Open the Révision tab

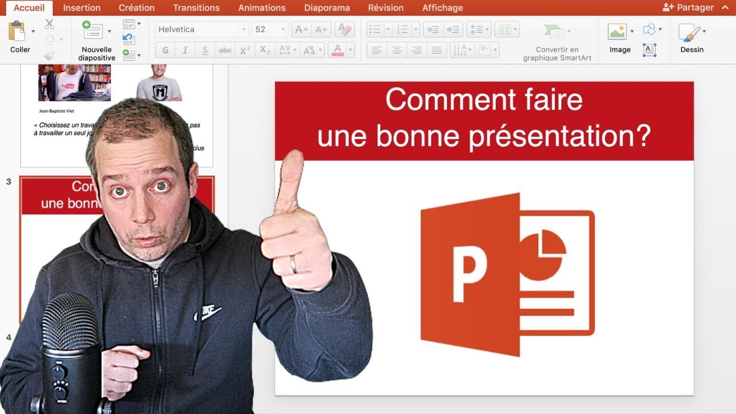tap(386, 7)
